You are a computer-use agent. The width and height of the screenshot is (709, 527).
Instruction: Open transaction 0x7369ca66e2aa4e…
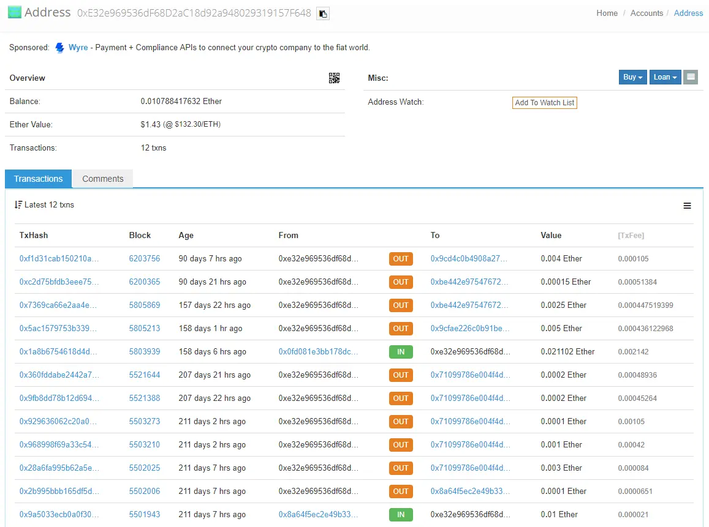tap(58, 305)
